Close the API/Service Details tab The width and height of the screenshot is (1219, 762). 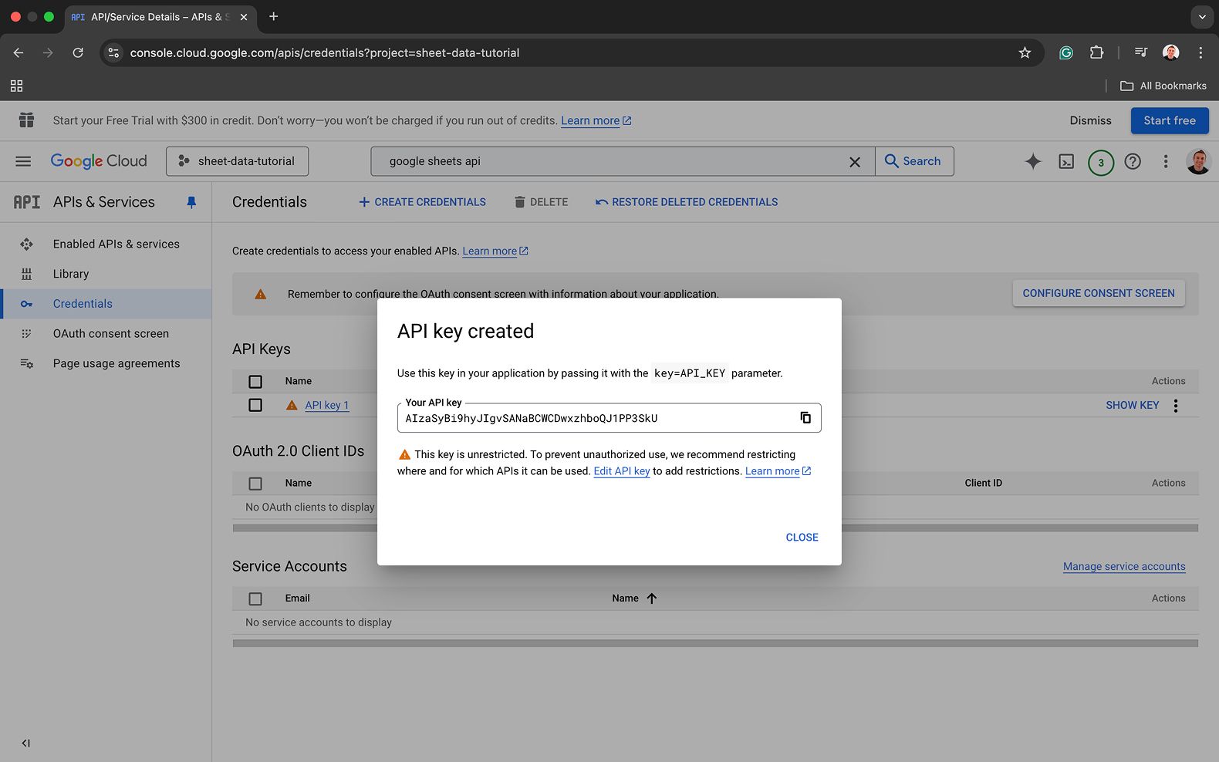click(x=244, y=17)
